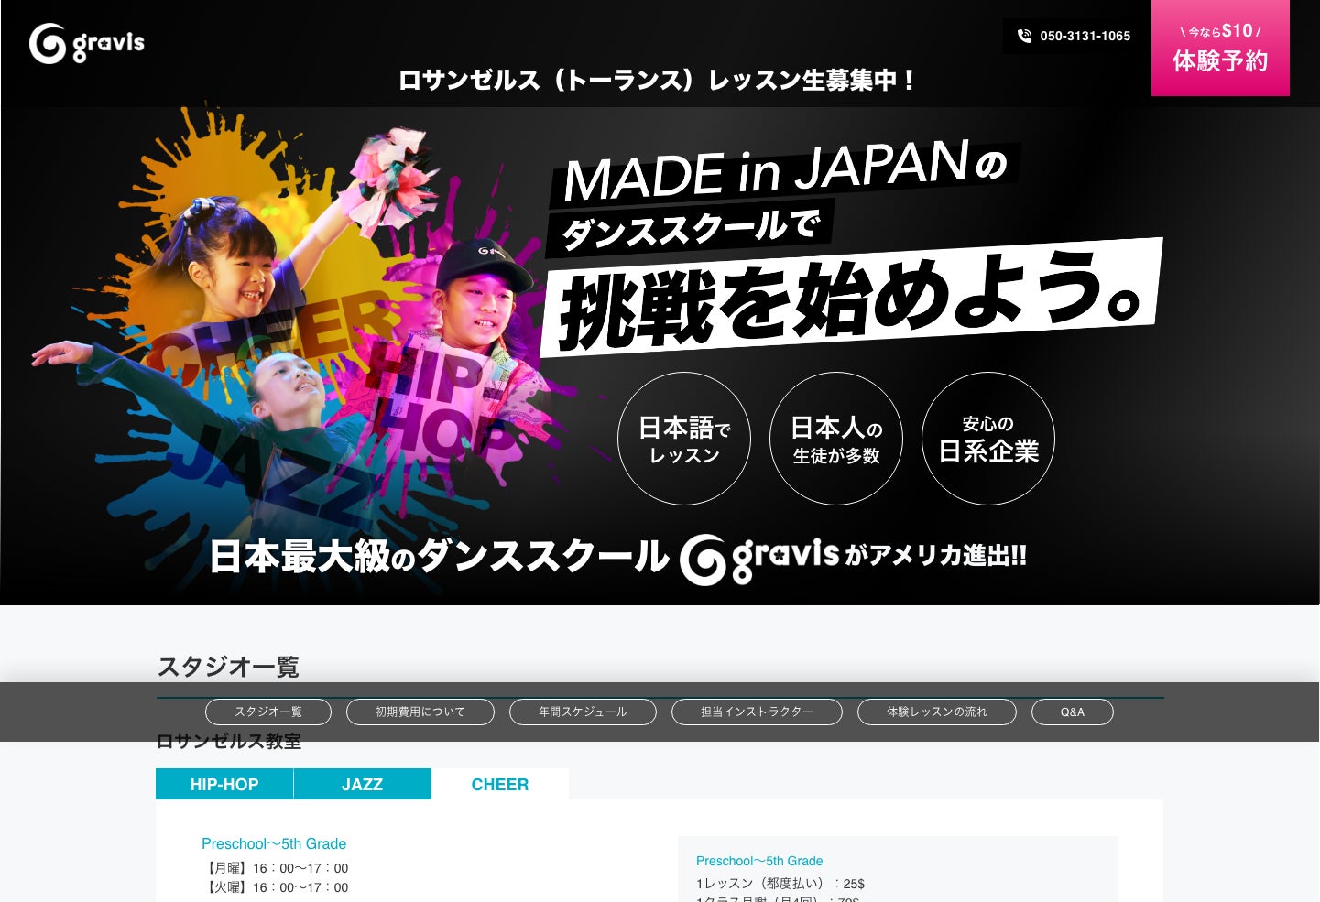Click the スタジオ一覧 heading text
Image resolution: width=1320 pixels, height=902 pixels.
tap(228, 667)
